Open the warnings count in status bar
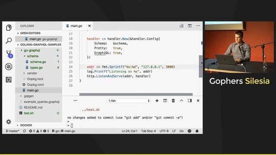Screen dimensions: 276x155 pos(39,131)
